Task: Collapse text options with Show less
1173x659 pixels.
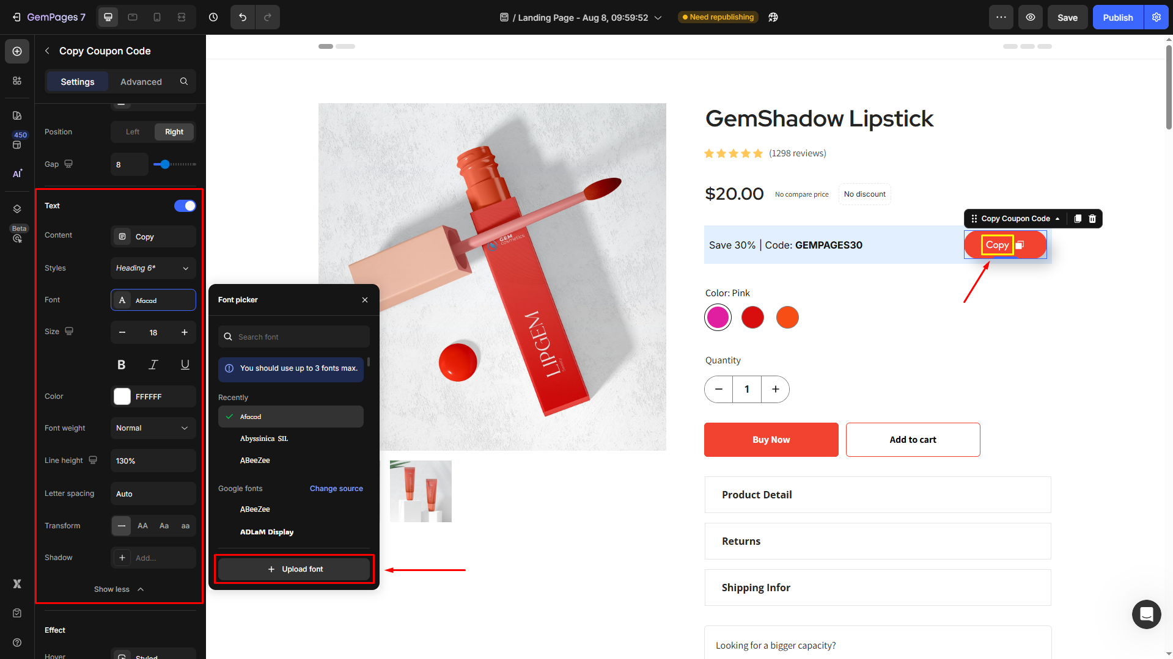Action: pos(119,589)
